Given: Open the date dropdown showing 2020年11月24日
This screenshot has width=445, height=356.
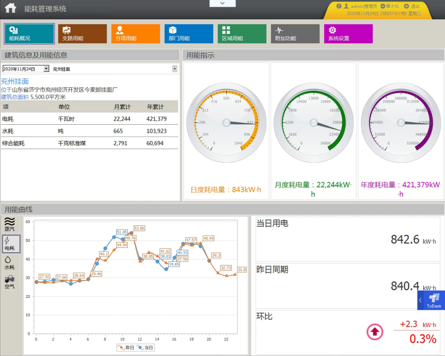Looking at the screenshot, I should [x=46, y=69].
